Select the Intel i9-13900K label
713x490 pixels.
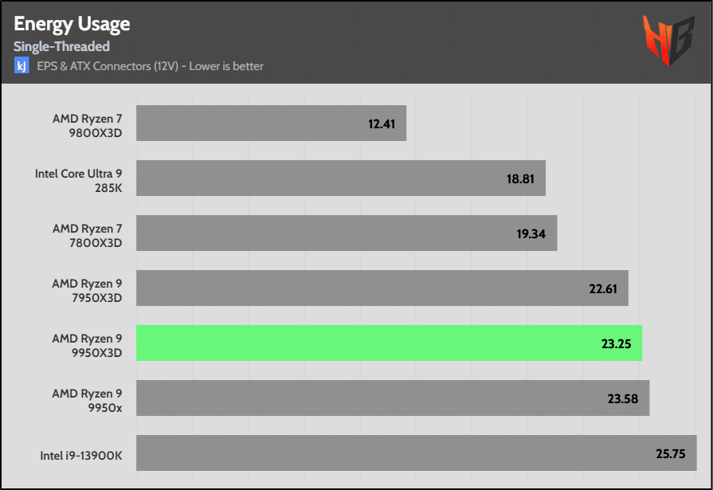click(81, 454)
